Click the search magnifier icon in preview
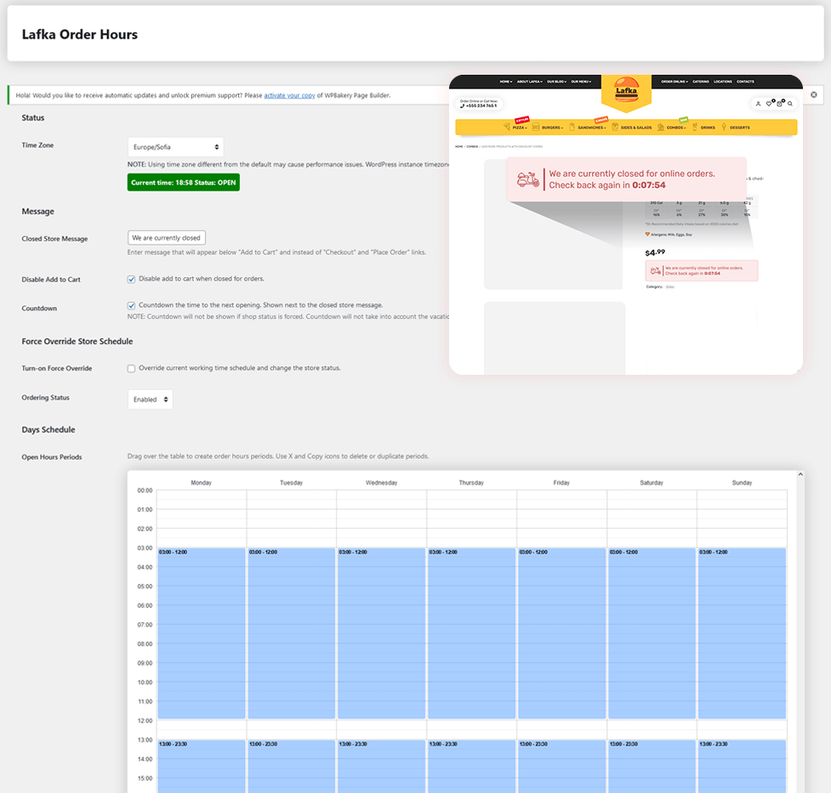831x793 pixels. 790,104
